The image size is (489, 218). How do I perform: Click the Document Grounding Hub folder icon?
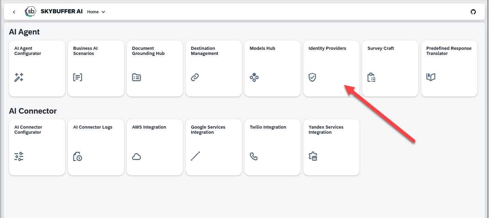pos(136,77)
